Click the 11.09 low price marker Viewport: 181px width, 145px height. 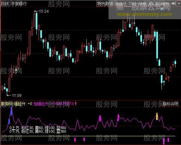click(17, 96)
